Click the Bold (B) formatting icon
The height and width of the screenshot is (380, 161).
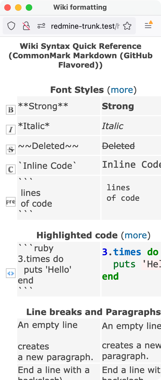(11, 110)
